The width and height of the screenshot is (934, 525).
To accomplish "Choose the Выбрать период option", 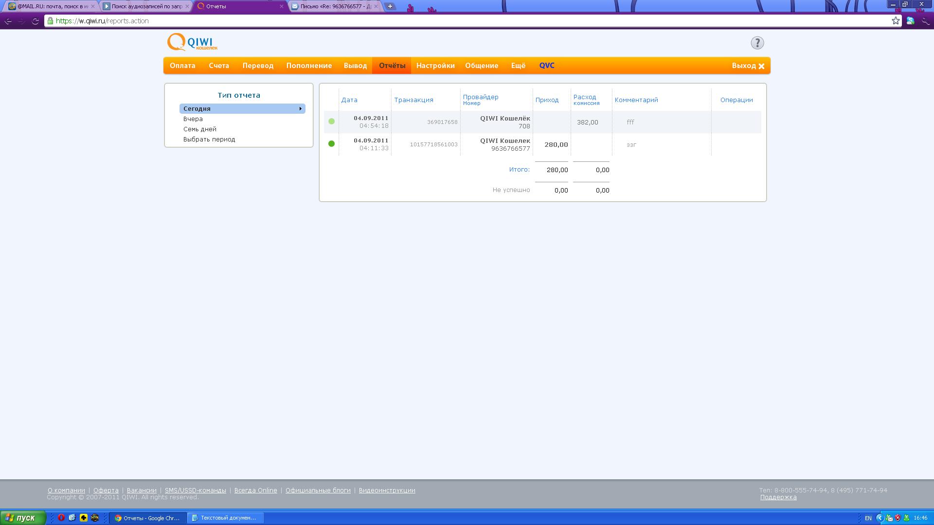I will (209, 139).
